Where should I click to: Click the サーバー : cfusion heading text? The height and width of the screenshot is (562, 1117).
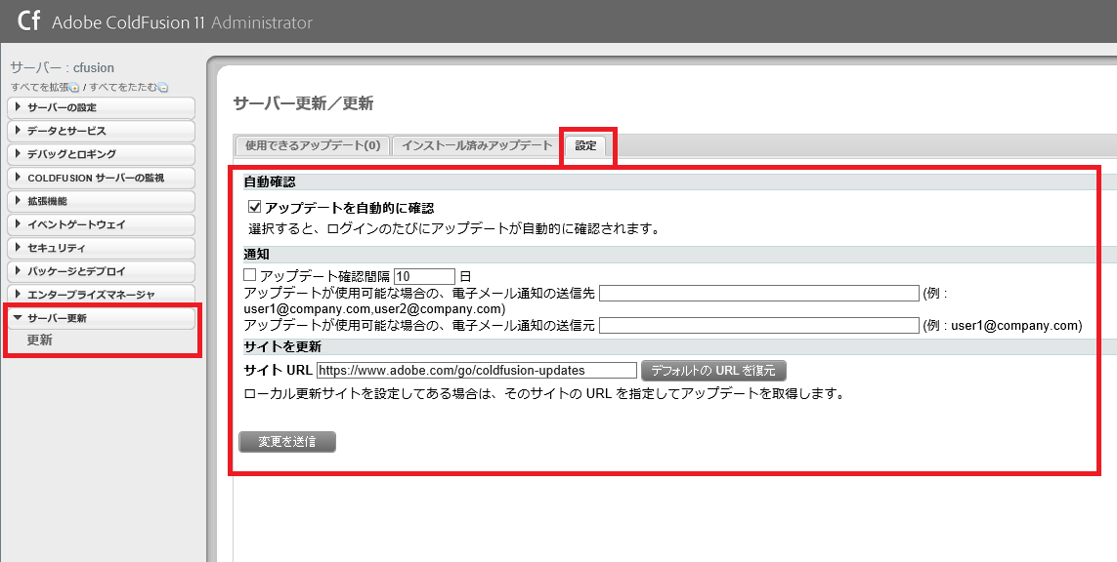tap(62, 67)
